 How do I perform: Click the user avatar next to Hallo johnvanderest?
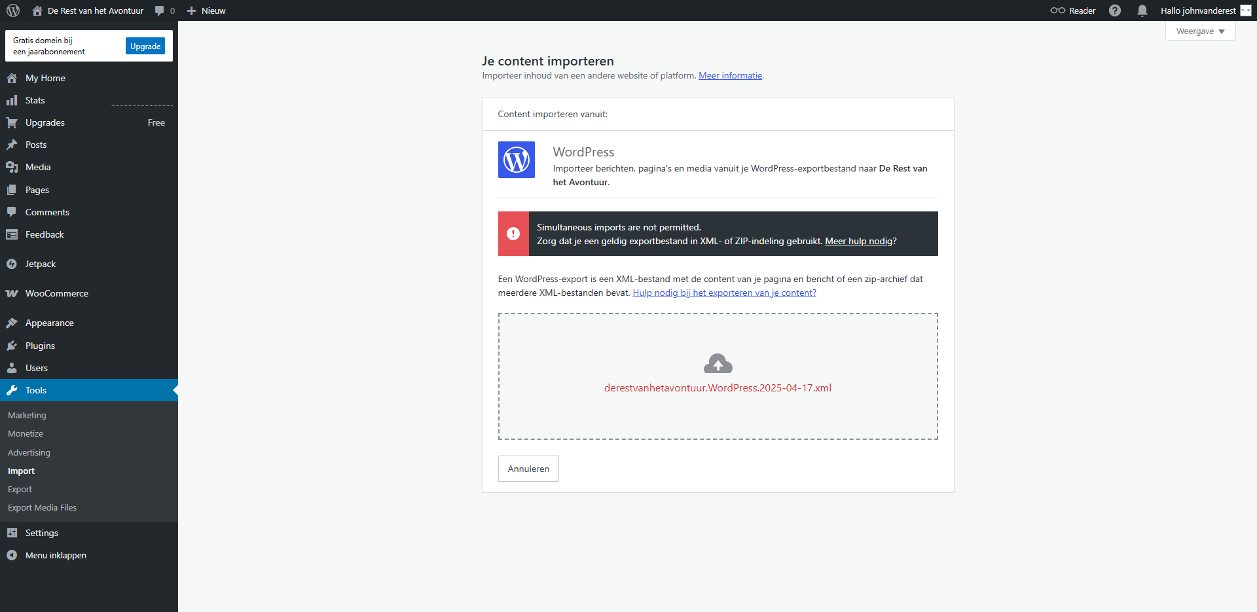tap(1245, 10)
